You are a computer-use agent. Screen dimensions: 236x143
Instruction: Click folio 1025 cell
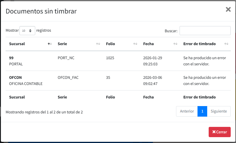point(110,58)
